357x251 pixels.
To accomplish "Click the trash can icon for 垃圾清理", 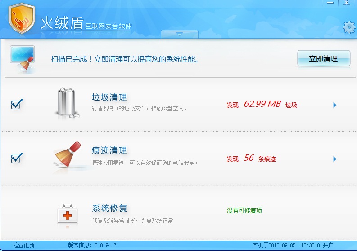I will tap(67, 103).
